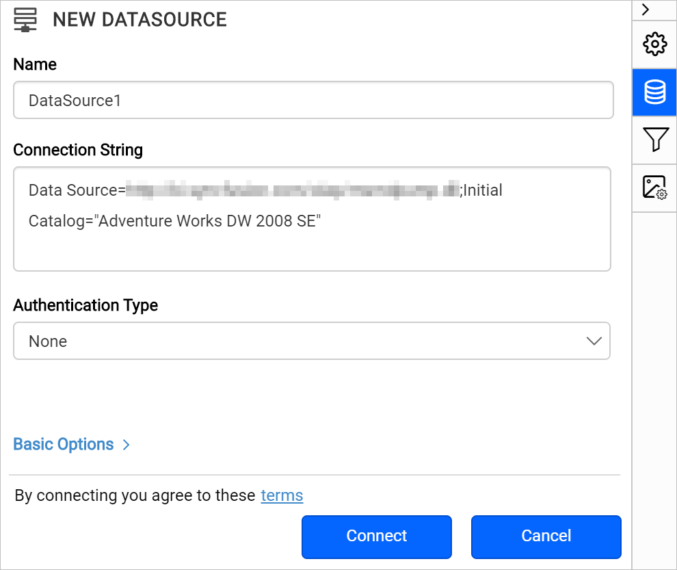Click the NEW DATASOURCE heading text
677x570 pixels.
pyautogui.click(x=140, y=20)
